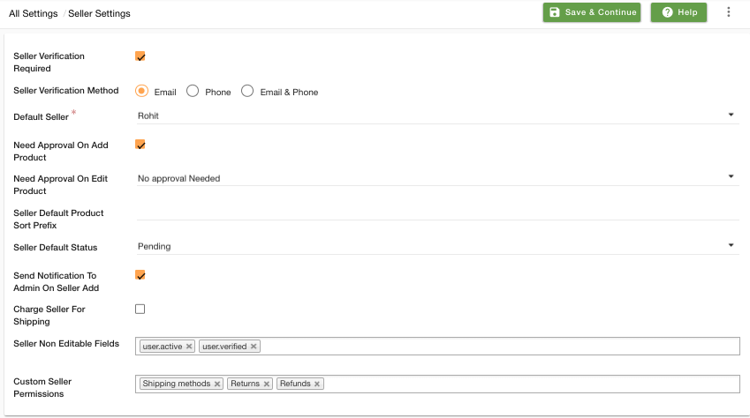Uncheck Seller Verification Required
The image size is (750, 418).
coord(140,56)
